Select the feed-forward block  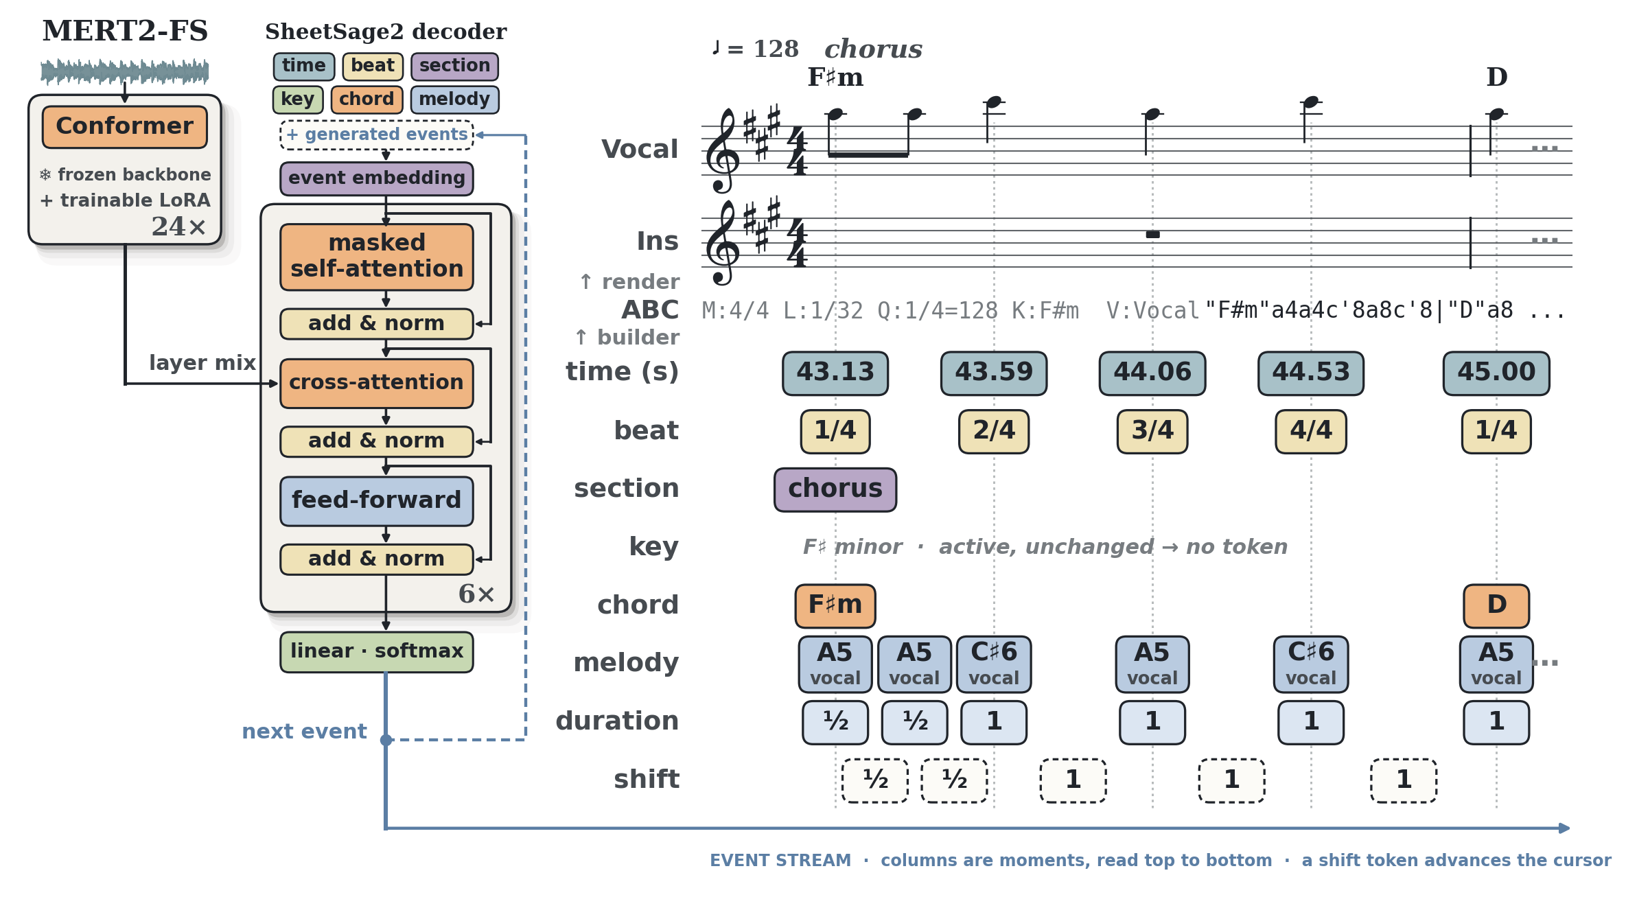376,501
